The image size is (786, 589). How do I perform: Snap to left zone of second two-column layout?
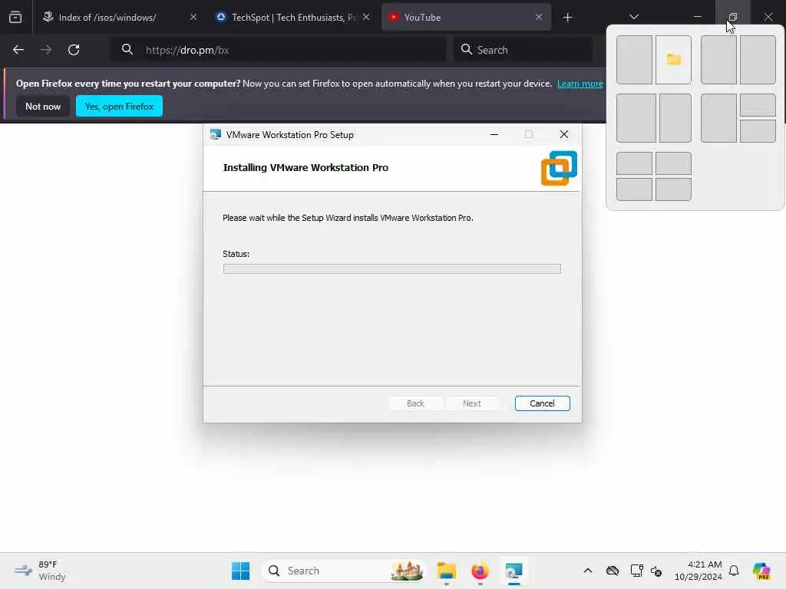[x=718, y=60]
